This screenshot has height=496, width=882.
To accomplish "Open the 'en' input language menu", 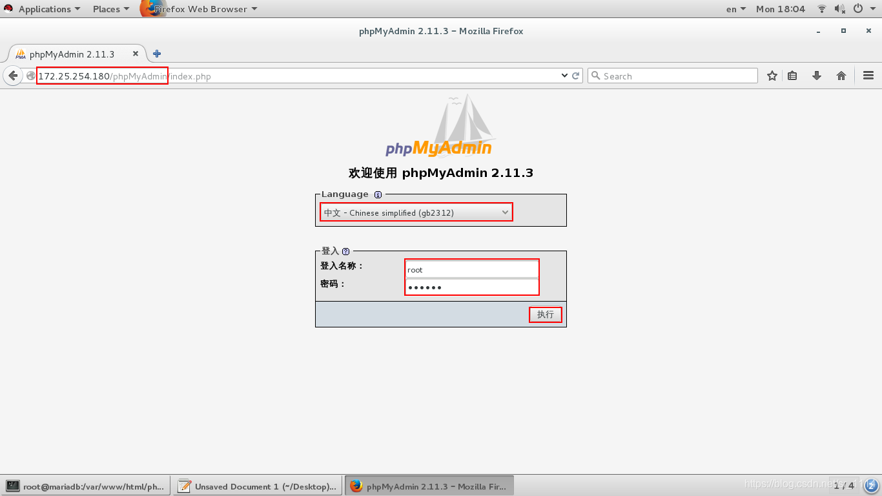I will [736, 9].
